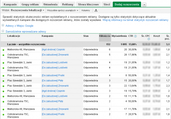Click the Malborska 49, Warszawa cell in Czajniki row

point(21,50)
